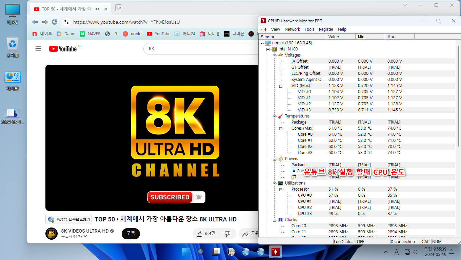Collapse the Cores (Max) group

click(x=281, y=128)
